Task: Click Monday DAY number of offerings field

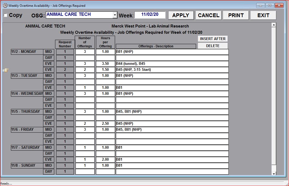Action: click(x=85, y=58)
